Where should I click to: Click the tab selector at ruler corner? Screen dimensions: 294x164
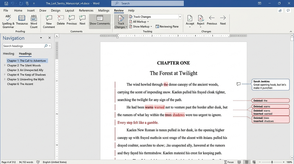(57, 36)
